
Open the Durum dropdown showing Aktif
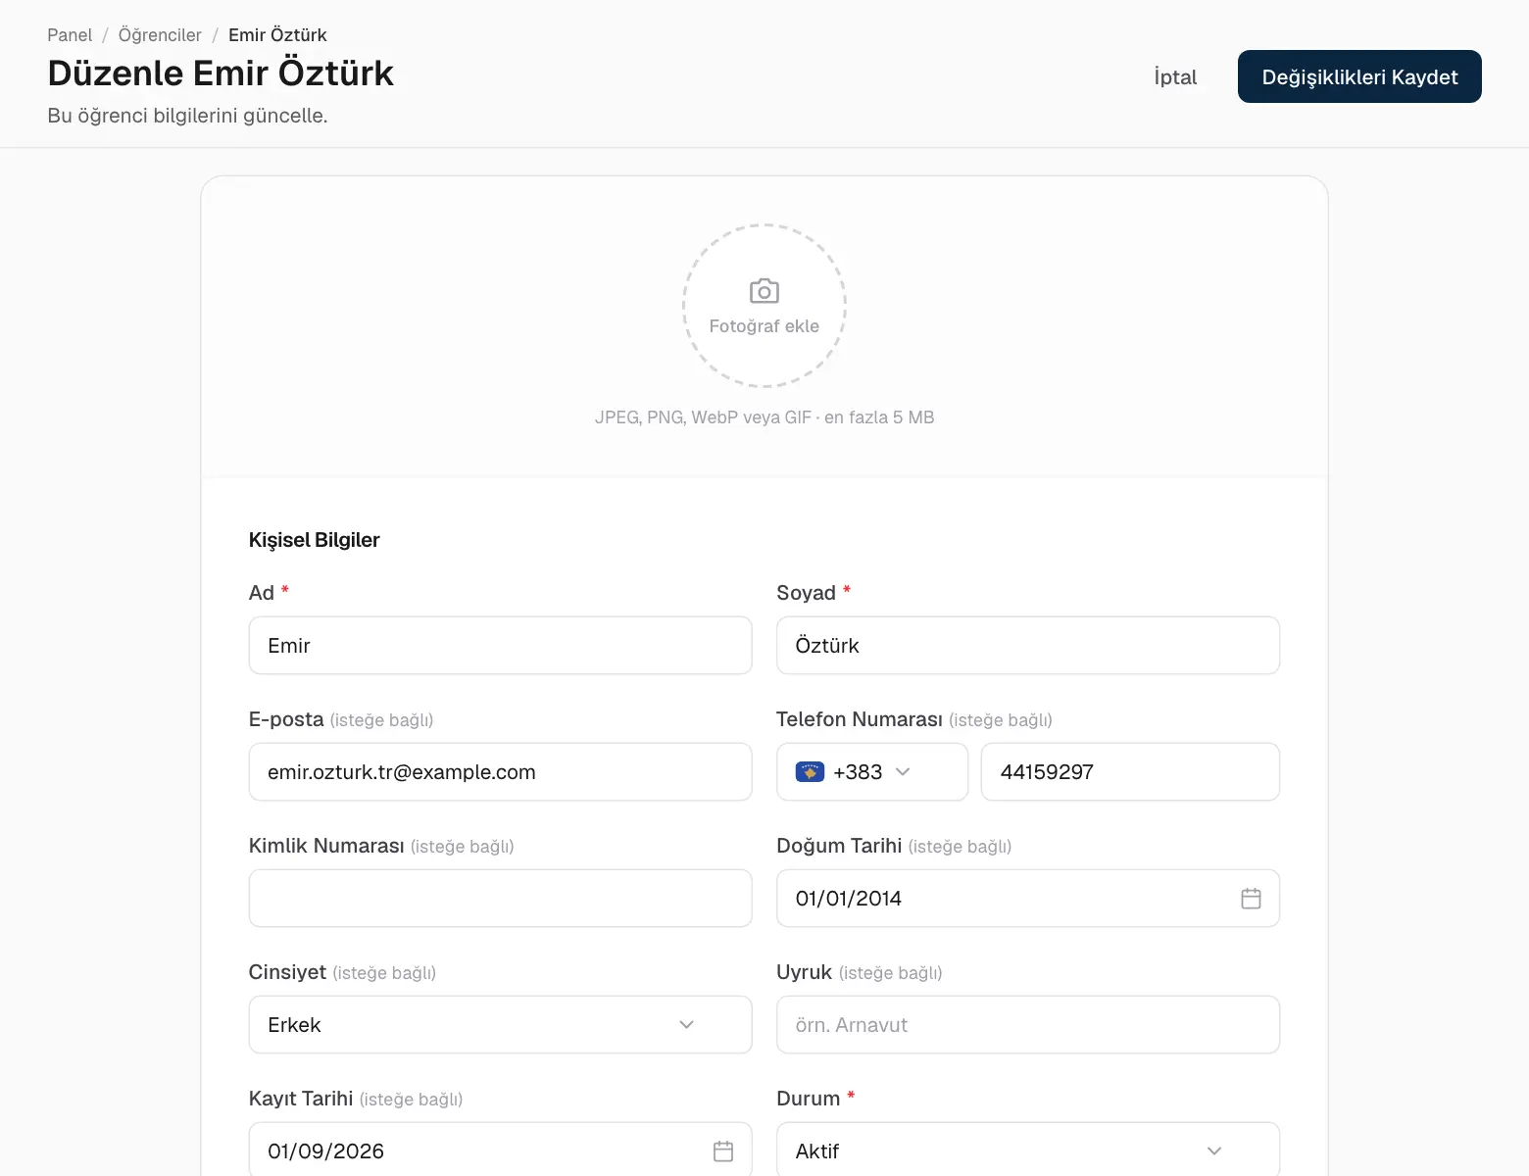1028,1150
